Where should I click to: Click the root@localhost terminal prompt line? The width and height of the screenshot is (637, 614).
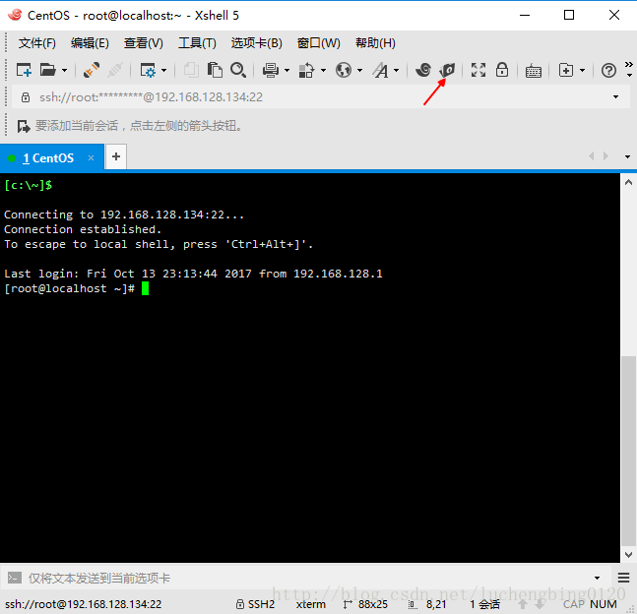point(77,288)
